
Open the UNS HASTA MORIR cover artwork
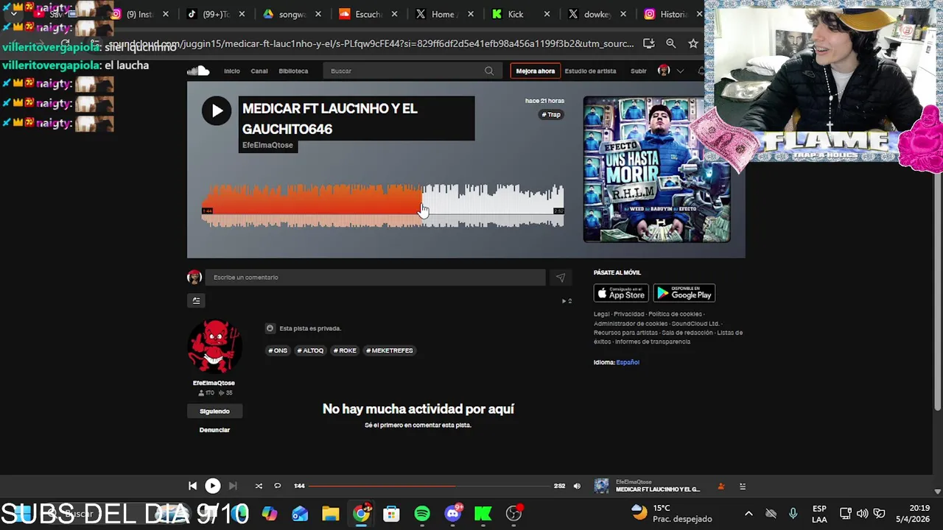click(x=656, y=169)
